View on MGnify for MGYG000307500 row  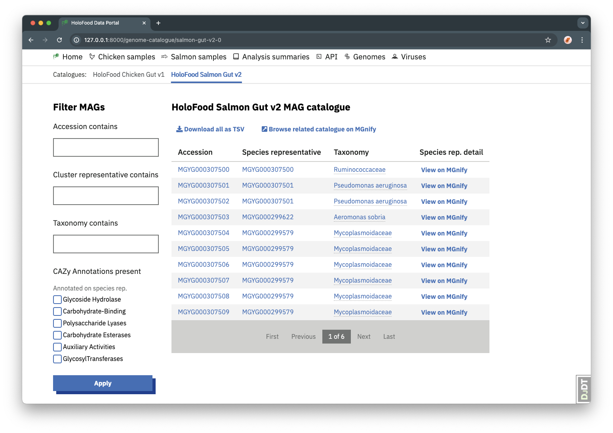coord(444,170)
